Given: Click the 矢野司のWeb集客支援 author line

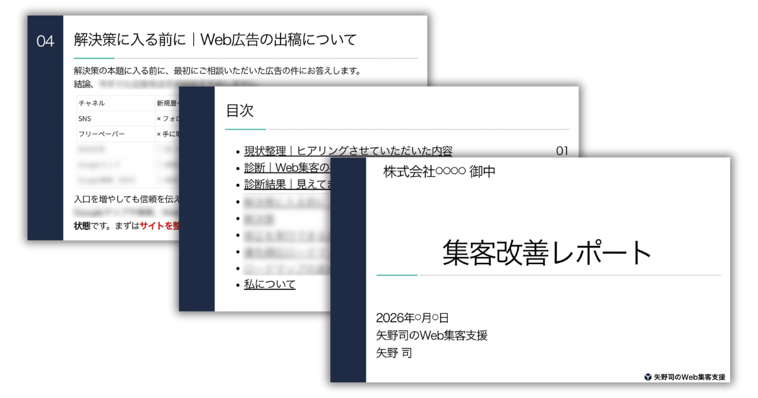Looking at the screenshot, I should click(431, 335).
